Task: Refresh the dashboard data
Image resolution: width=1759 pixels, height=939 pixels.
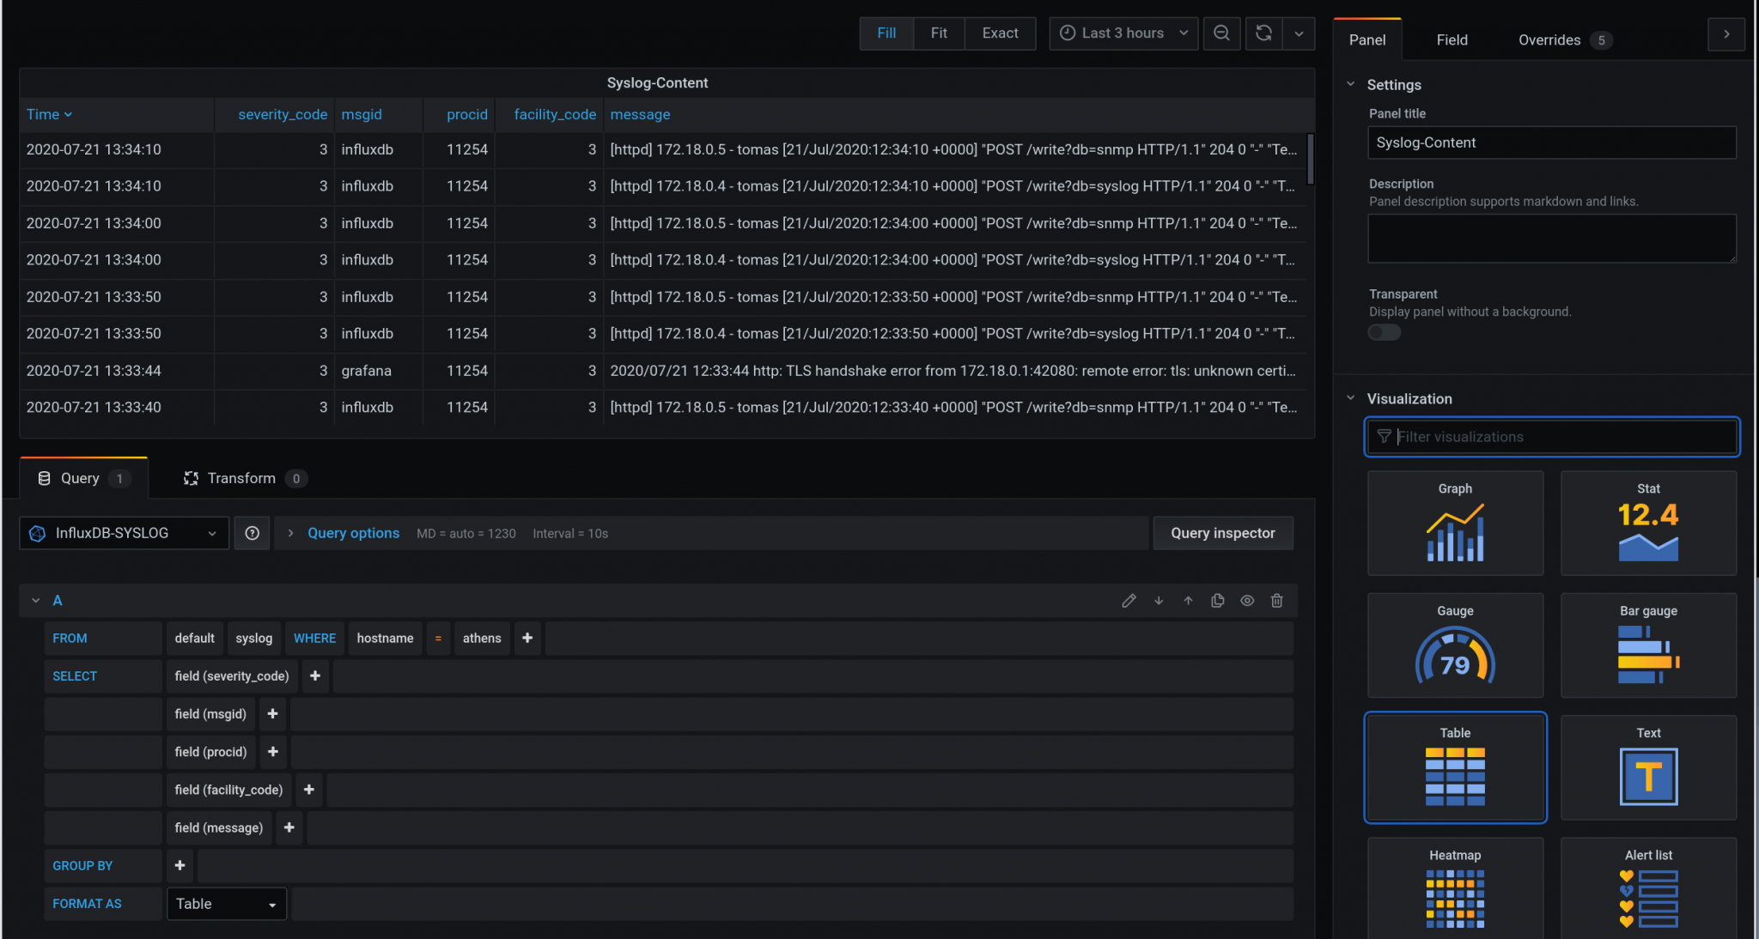Action: [1263, 33]
